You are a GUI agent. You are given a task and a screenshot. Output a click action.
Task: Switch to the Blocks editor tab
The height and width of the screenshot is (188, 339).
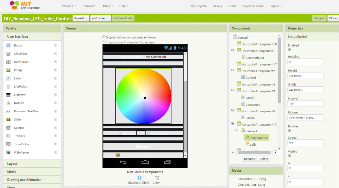tap(333, 18)
